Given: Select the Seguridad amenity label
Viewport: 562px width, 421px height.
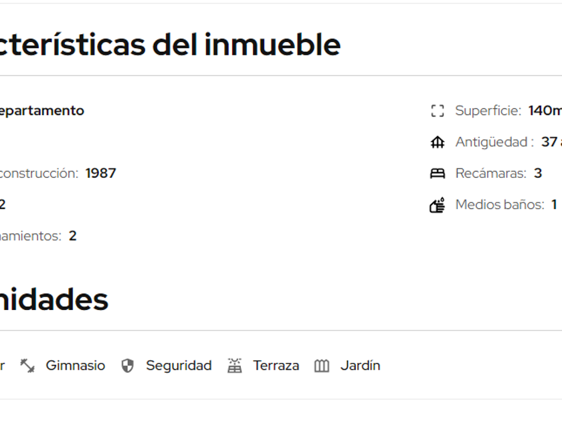Looking at the screenshot, I should point(179,366).
